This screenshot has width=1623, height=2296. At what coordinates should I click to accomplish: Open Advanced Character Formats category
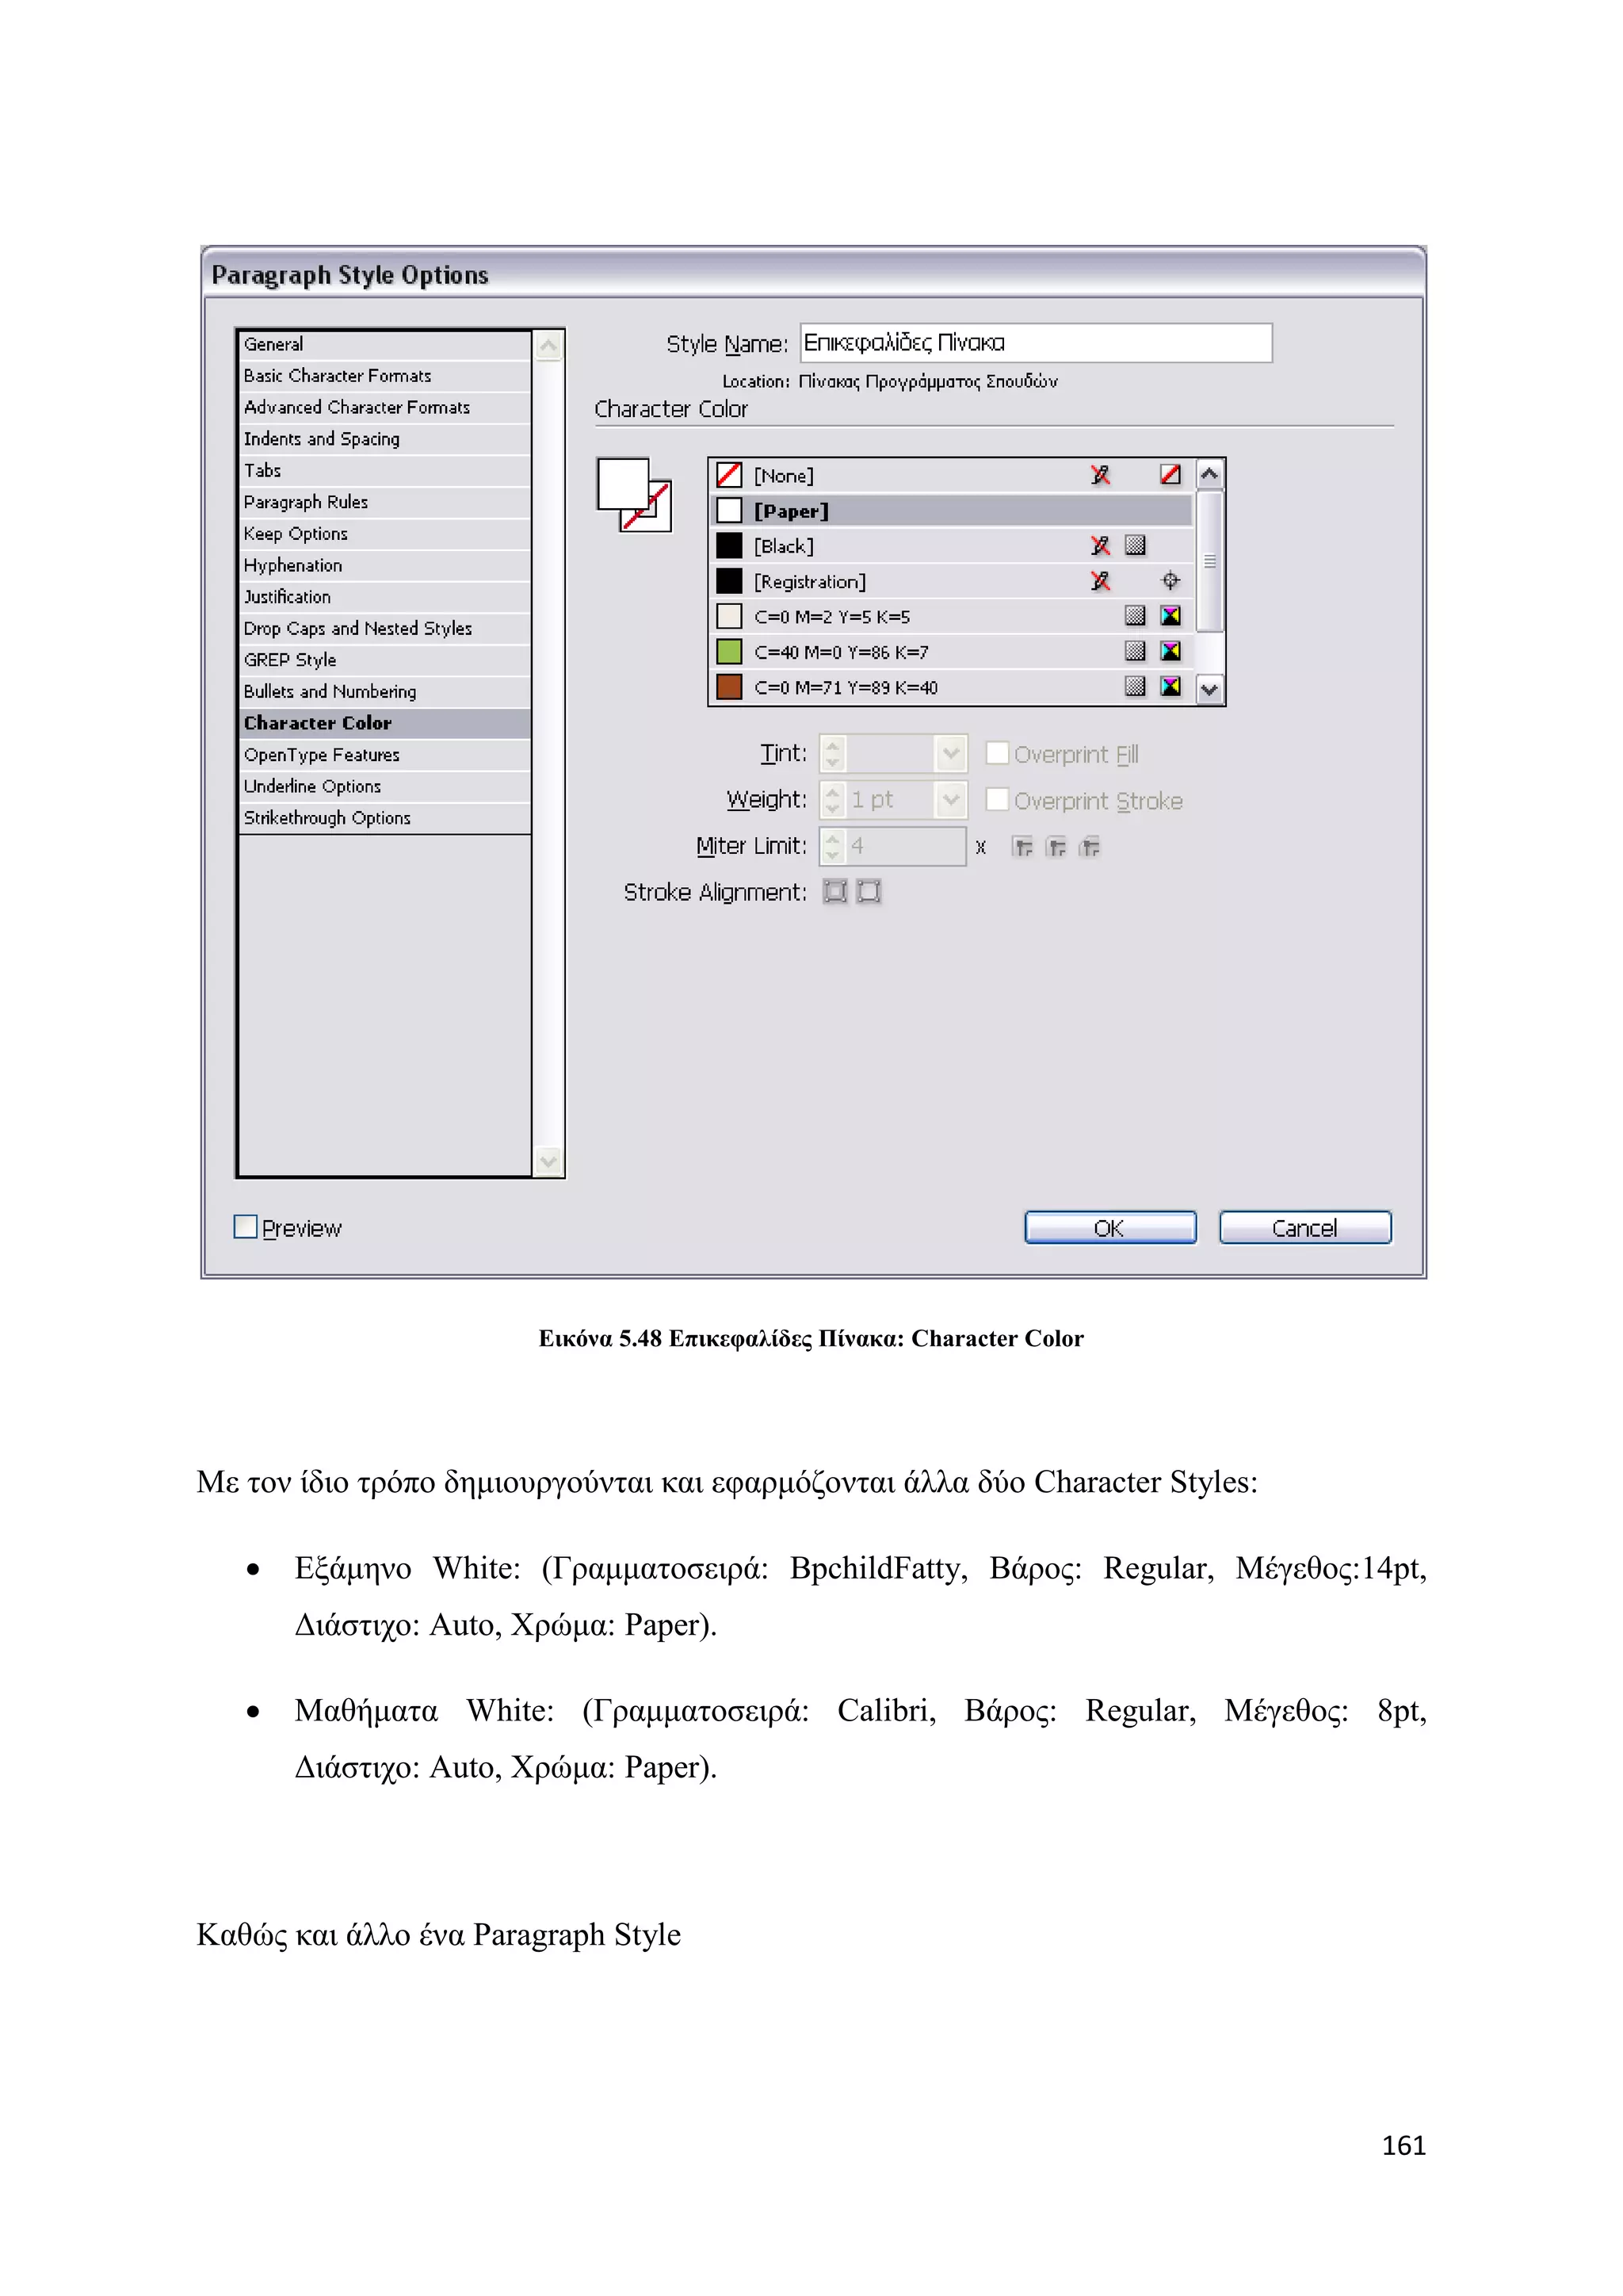[385, 407]
